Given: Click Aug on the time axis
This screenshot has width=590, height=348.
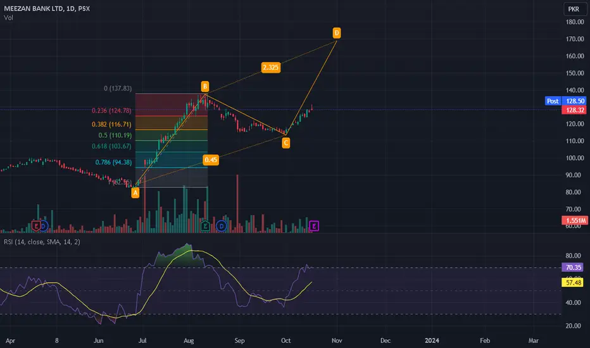Looking at the screenshot, I should (x=189, y=341).
